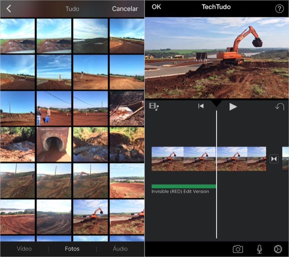Select the photo of two men standing

(x=54, y=108)
